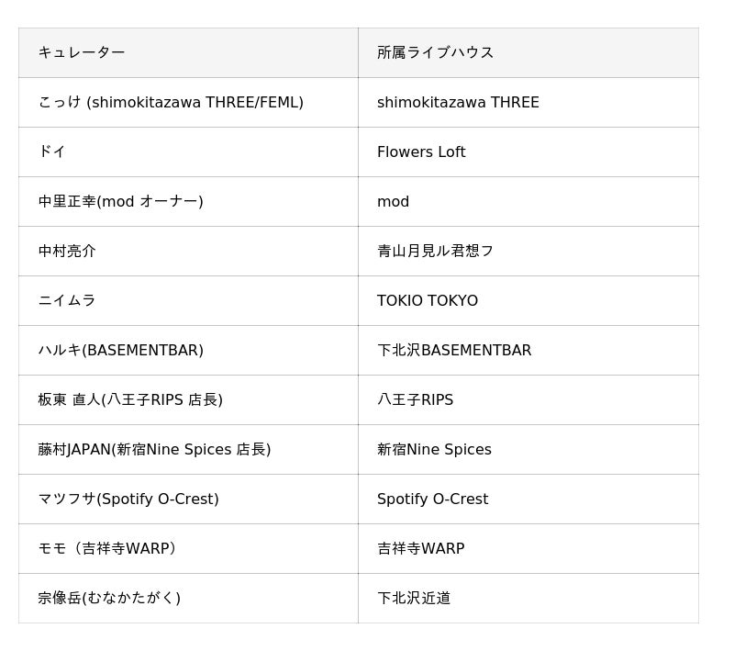734x651 pixels.
Task: Select the こっけ (shimokitazawa THREE/FEML) cell
Action: [188, 102]
